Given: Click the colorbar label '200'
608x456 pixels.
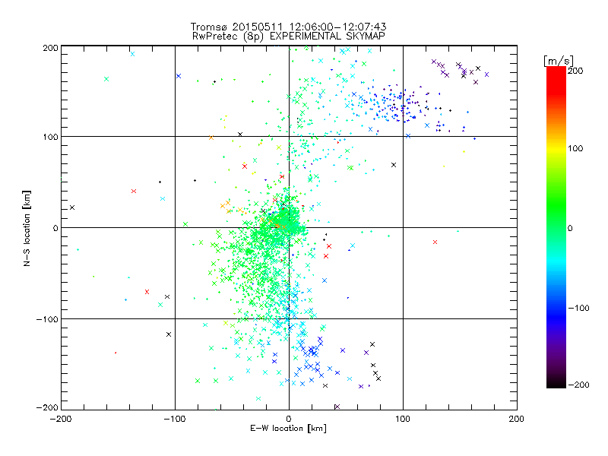Looking at the screenshot, I should [575, 71].
